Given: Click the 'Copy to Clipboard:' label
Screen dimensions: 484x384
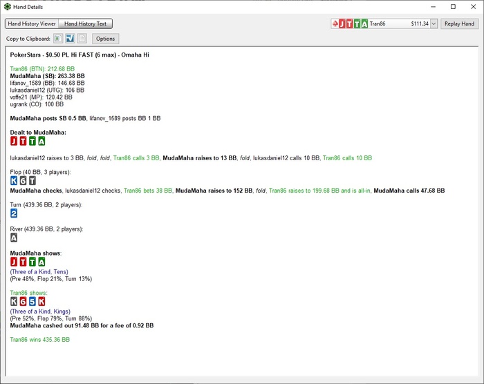Looking at the screenshot, I should click(x=28, y=39).
